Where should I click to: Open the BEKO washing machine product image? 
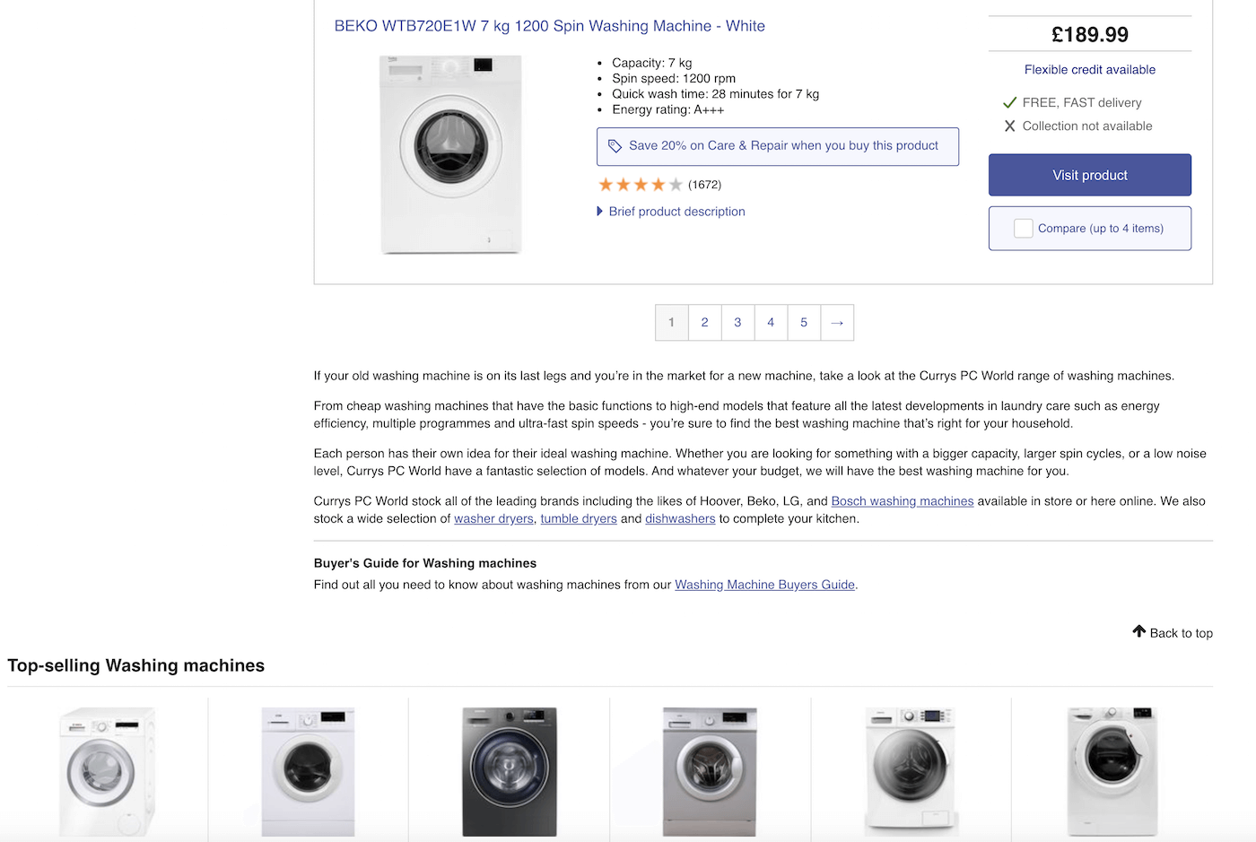click(450, 154)
